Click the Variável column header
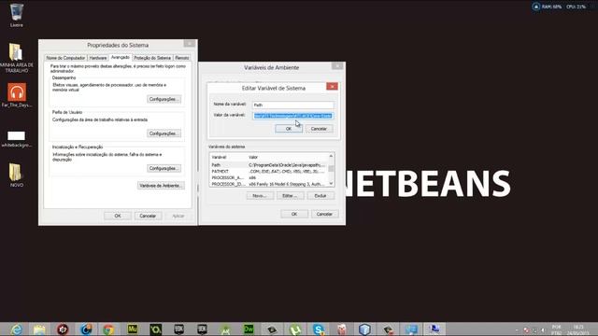This screenshot has height=336, width=598. 228,157
